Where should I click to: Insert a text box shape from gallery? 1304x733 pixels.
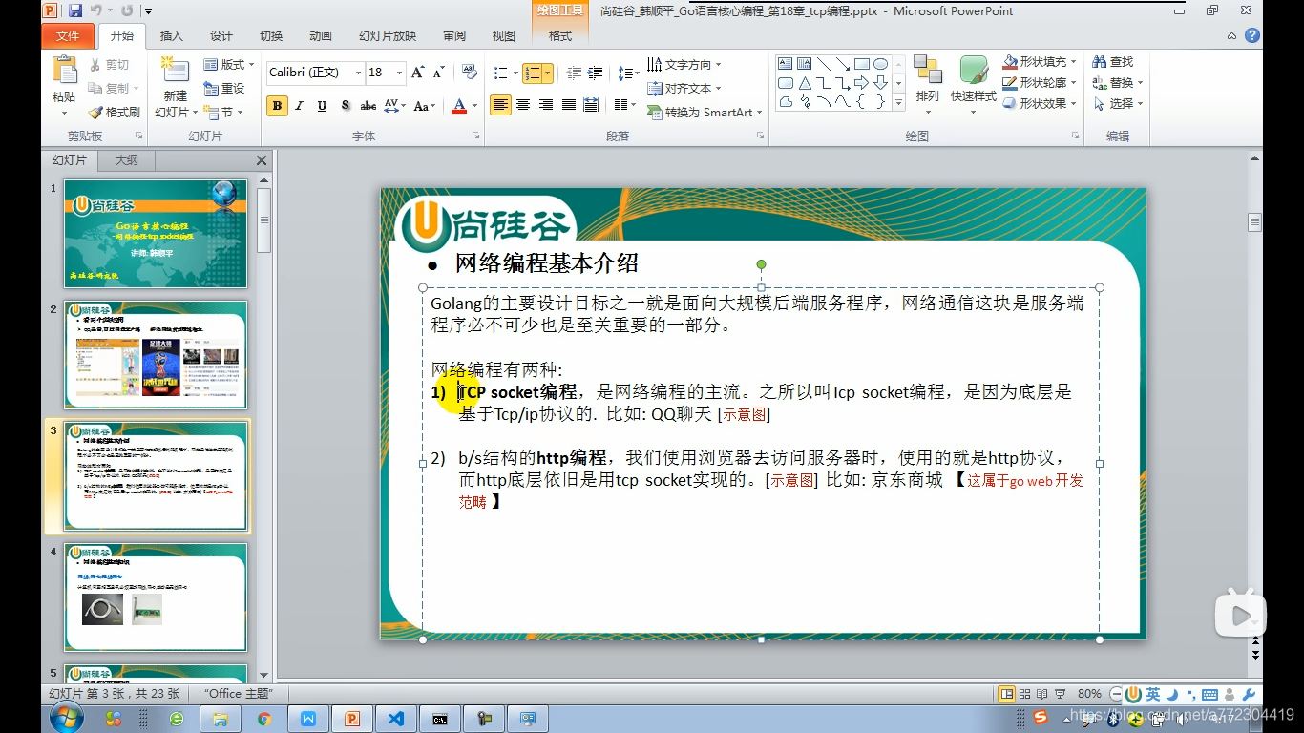786,64
